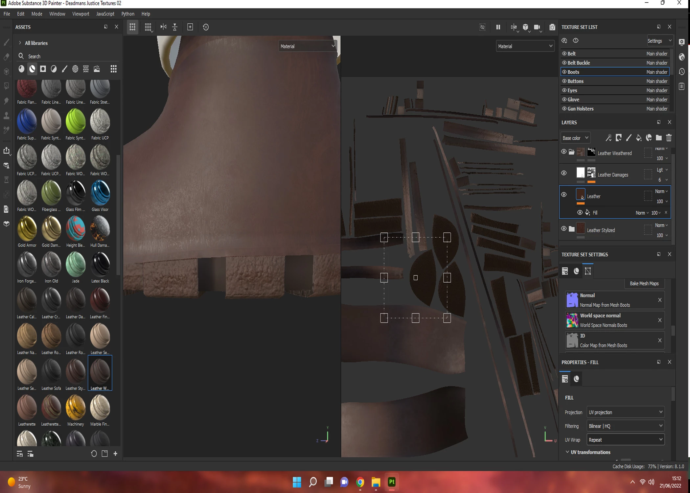Image resolution: width=690 pixels, height=493 pixels.
Task: Collapse the UV transformations section
Action: point(567,452)
